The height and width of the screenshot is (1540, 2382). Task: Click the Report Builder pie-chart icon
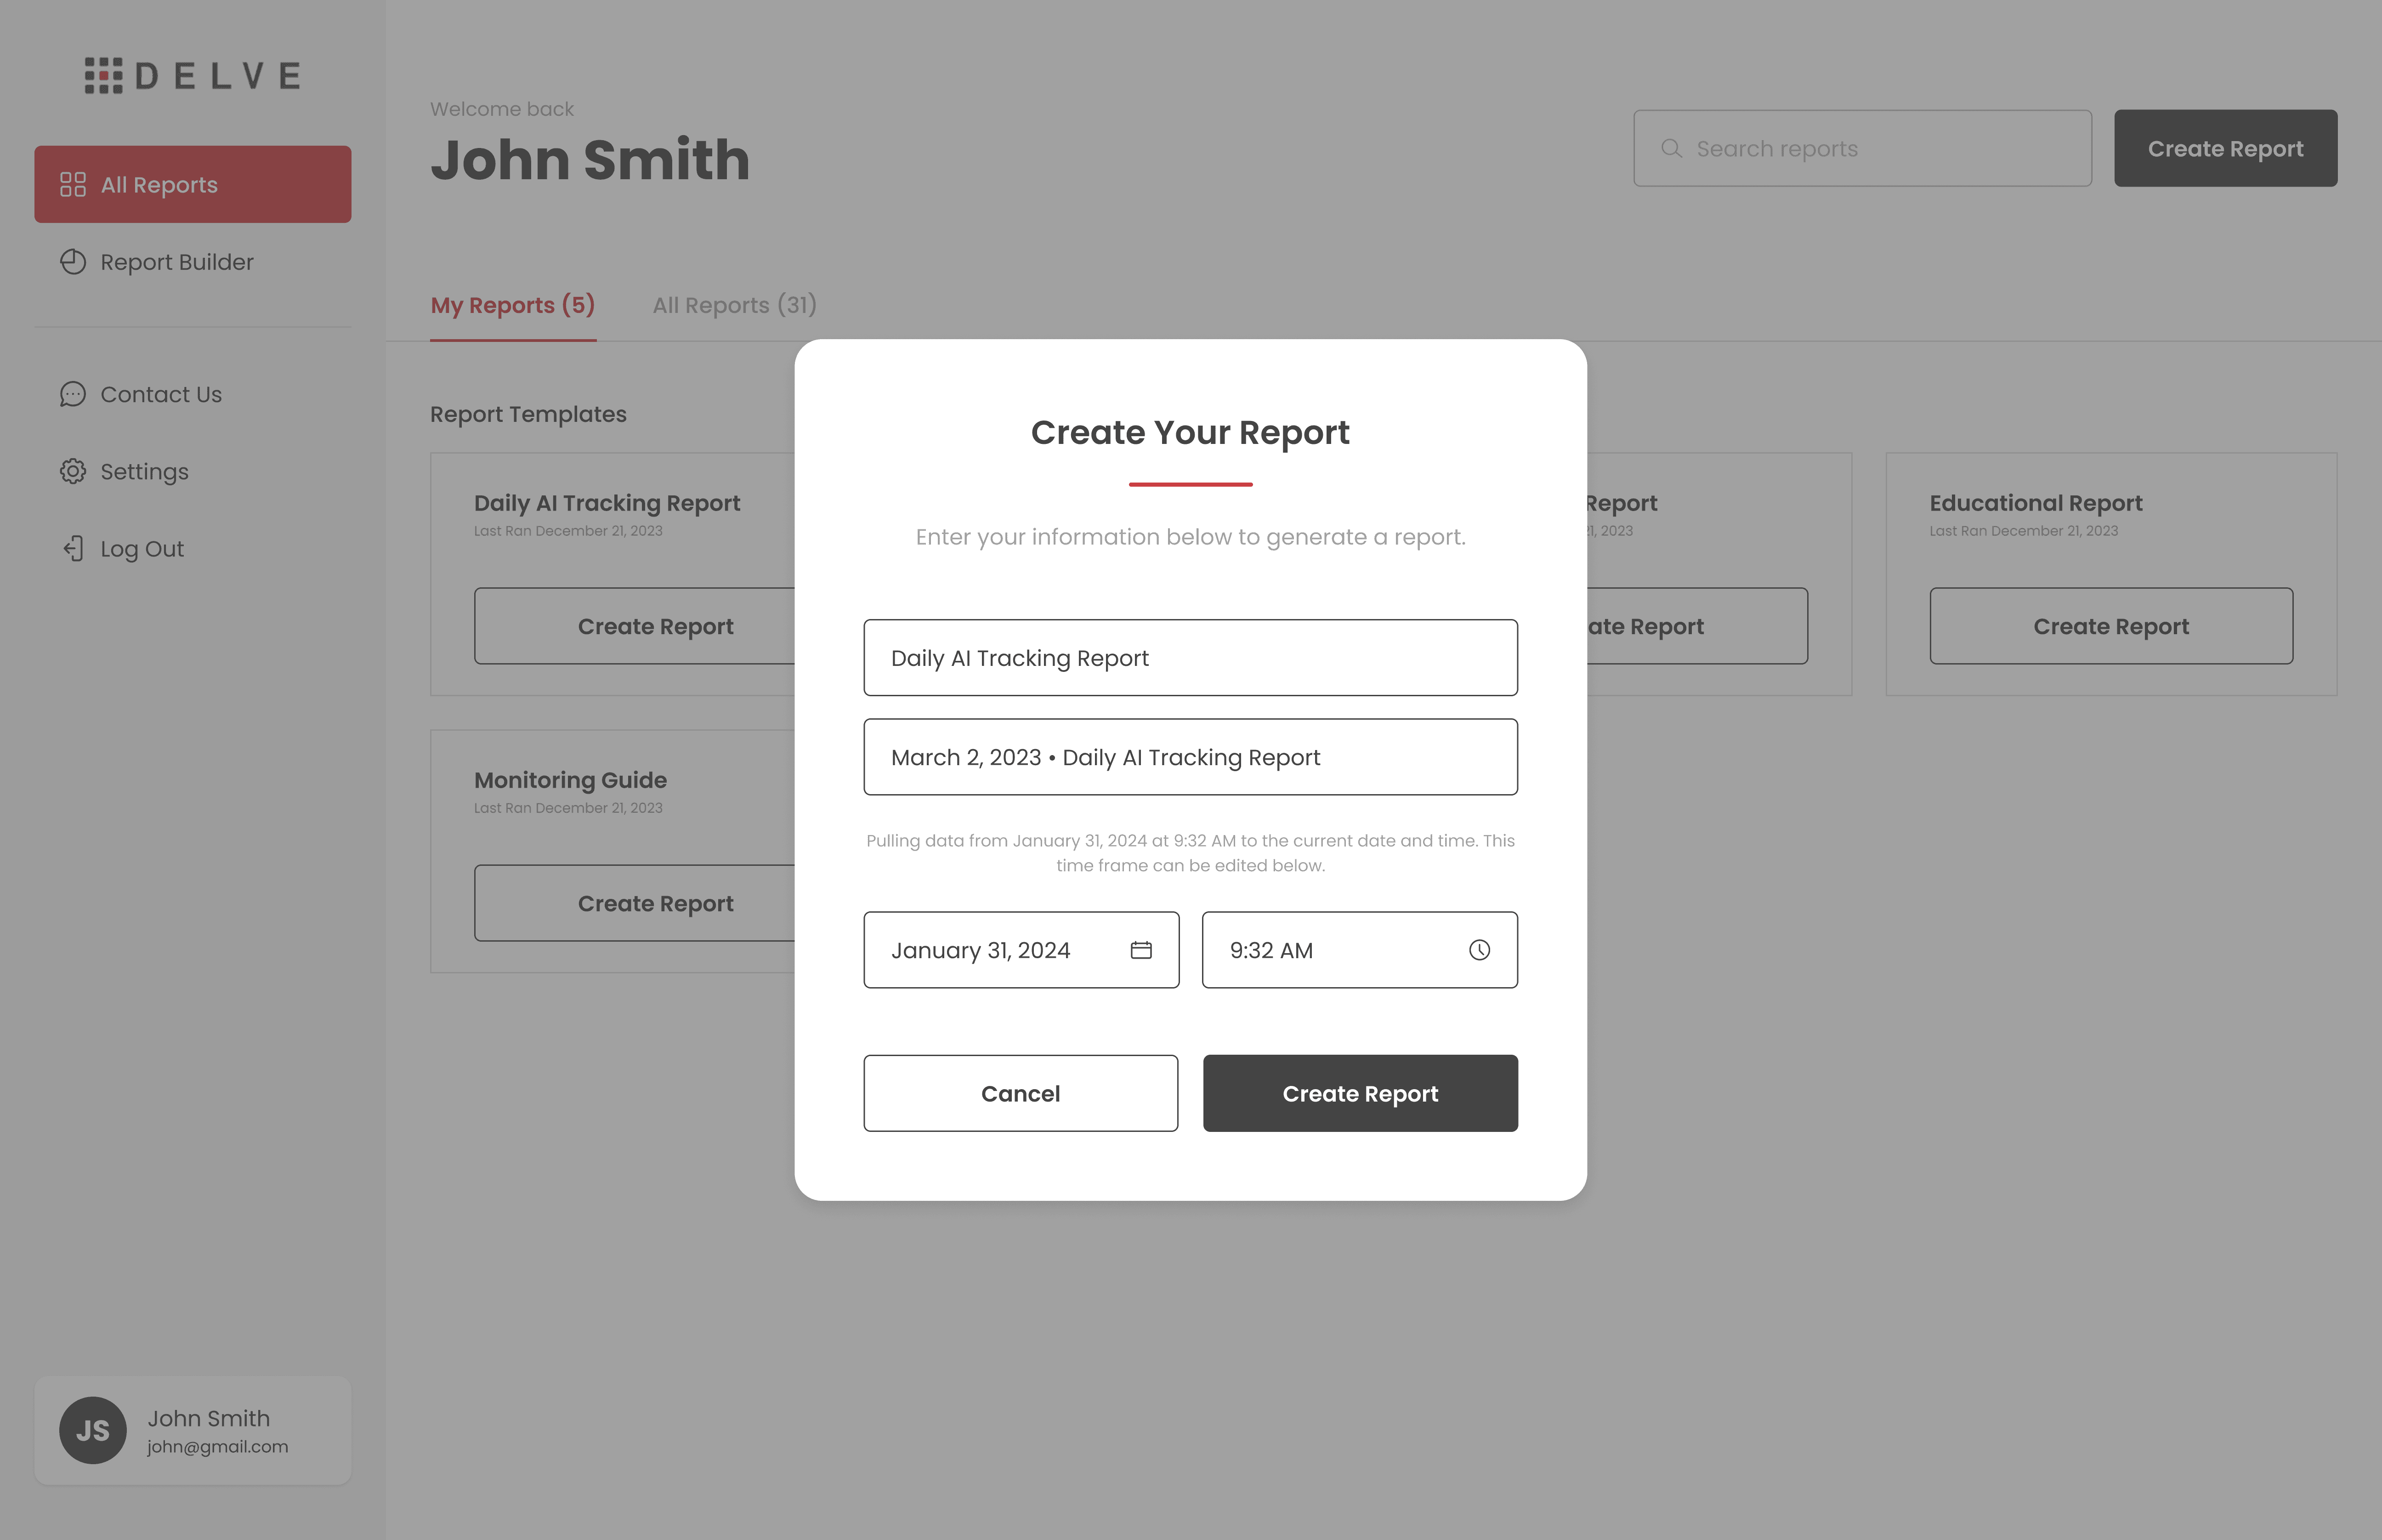(73, 262)
